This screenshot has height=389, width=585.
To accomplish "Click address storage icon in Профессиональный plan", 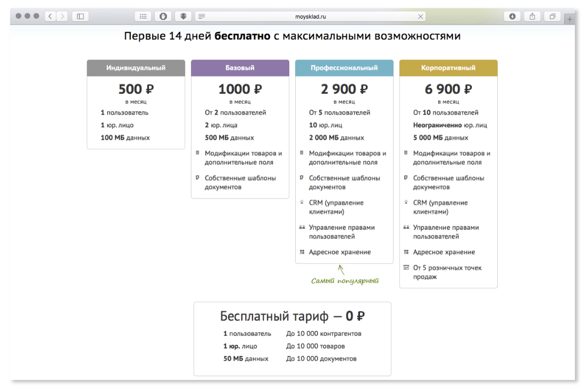I will tap(302, 252).
